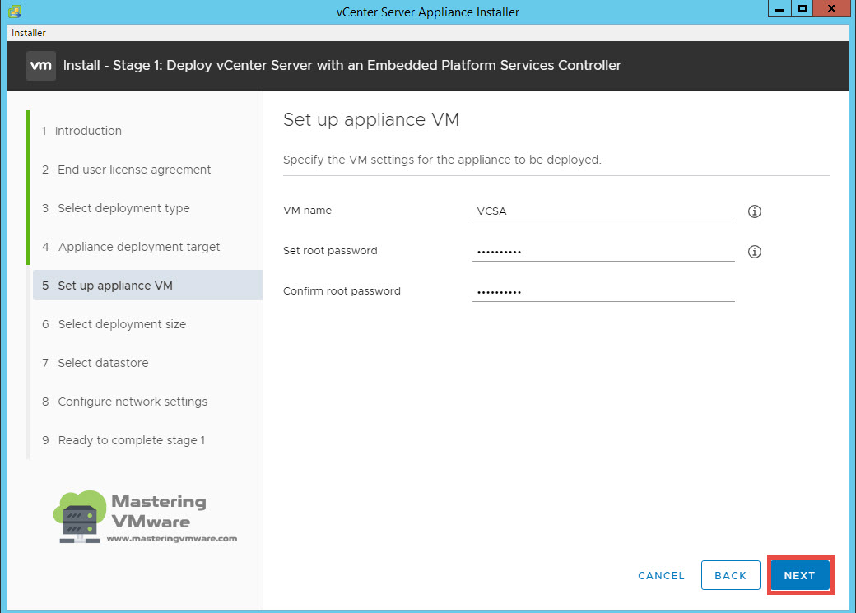Close the vCenter Server Appliance Installer window
The width and height of the screenshot is (856, 613).
pyautogui.click(x=831, y=9)
